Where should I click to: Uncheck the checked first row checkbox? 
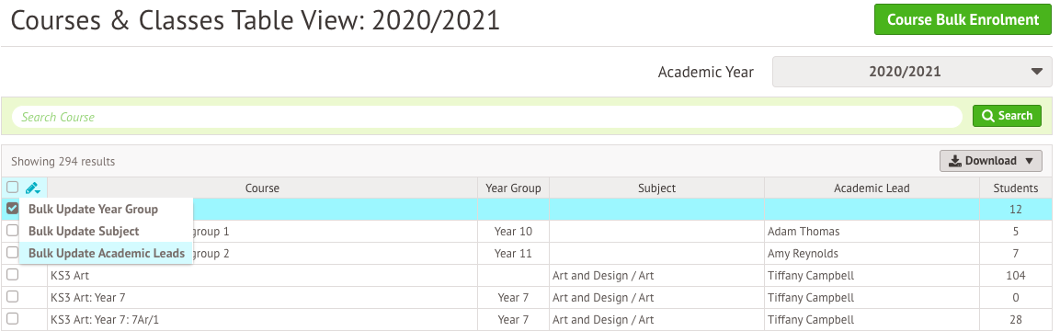tap(12, 209)
